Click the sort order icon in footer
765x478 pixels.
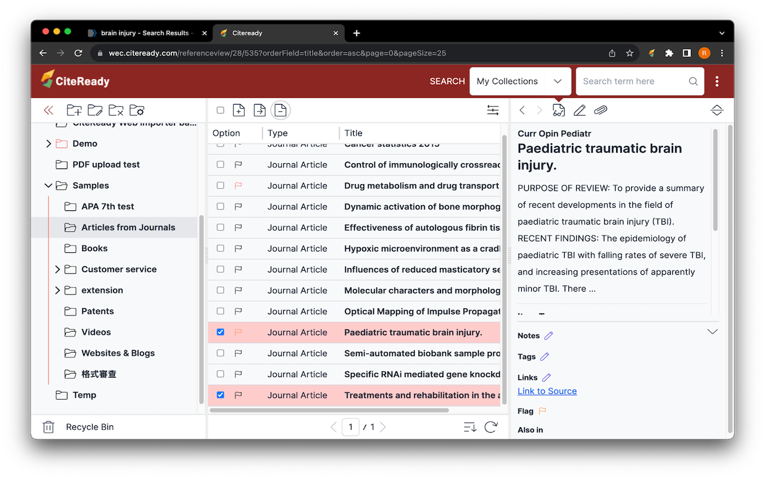[470, 427]
